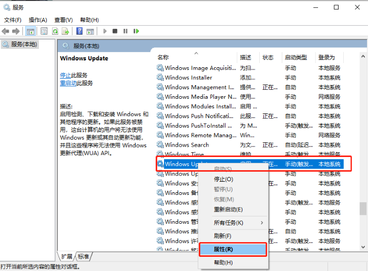
Task: Click the Export List toolbar icon
Action: tap(66, 32)
